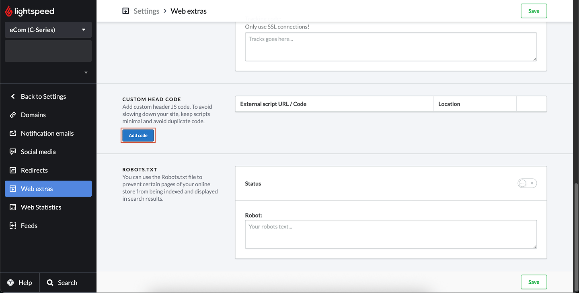This screenshot has width=579, height=293.
Task: Open the eCom (C-Series) product dropdown
Action: click(48, 30)
